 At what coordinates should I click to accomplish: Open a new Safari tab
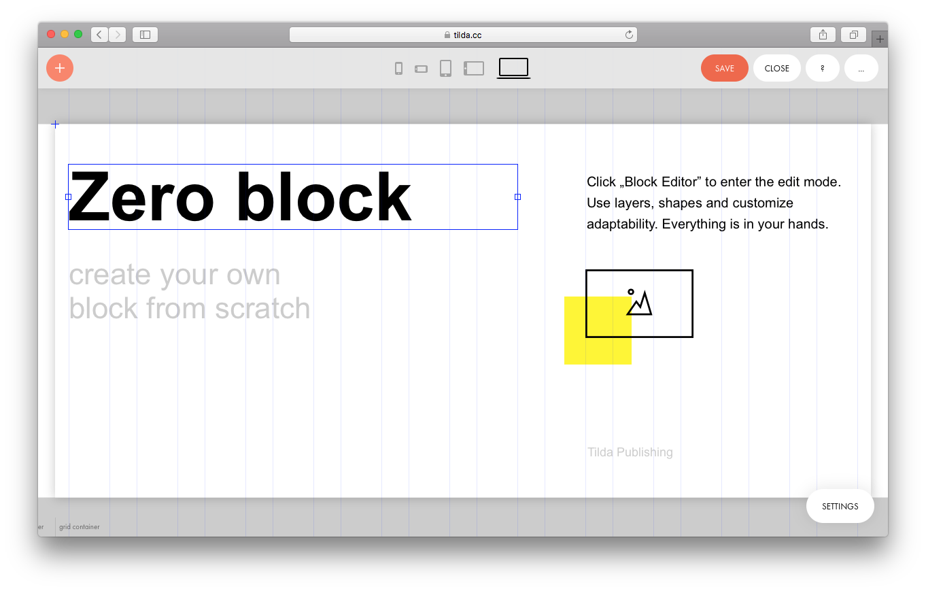click(880, 39)
